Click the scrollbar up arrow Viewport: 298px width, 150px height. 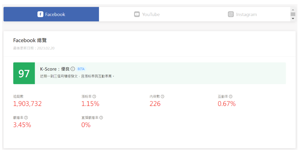(293, 10)
